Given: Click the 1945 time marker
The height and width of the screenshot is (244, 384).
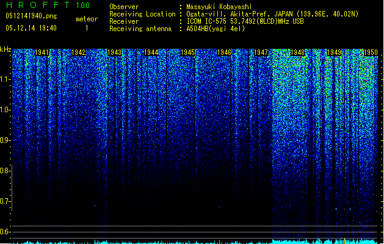Looking at the screenshot, I should (x=187, y=52).
